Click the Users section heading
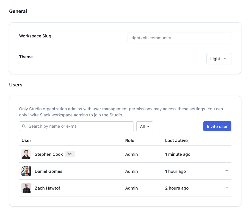The height and width of the screenshot is (216, 249). click(x=16, y=85)
